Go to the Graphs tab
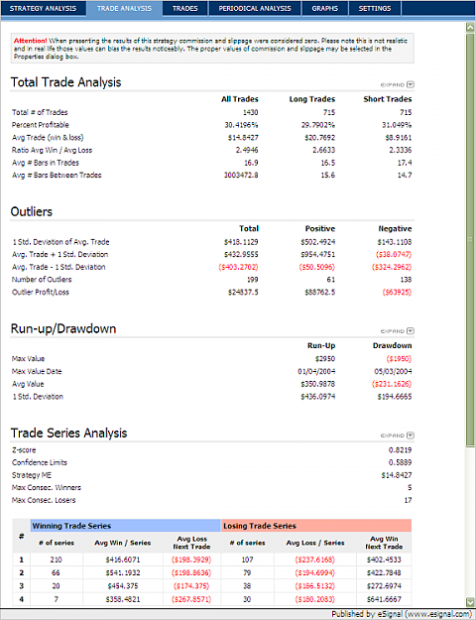 coord(324,8)
